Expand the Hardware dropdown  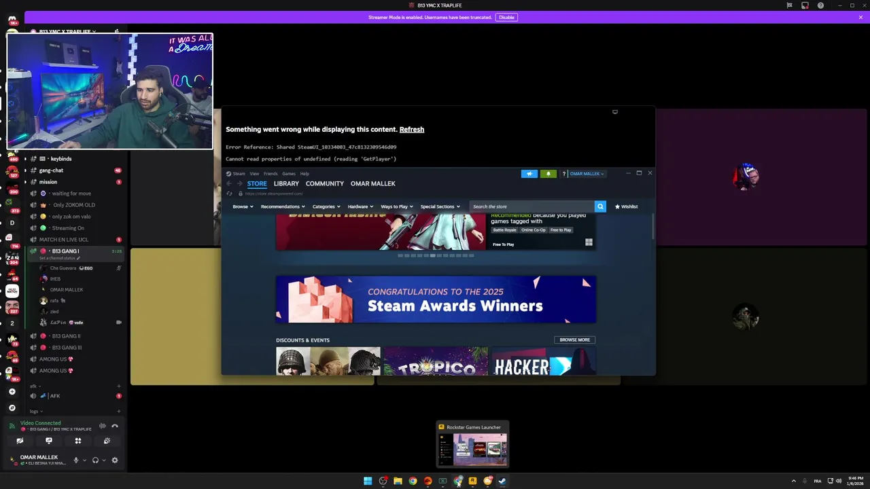tap(360, 206)
